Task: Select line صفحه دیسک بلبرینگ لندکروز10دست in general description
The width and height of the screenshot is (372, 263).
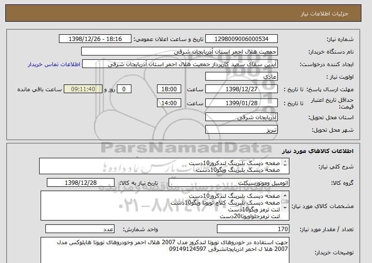Action: [234, 163]
